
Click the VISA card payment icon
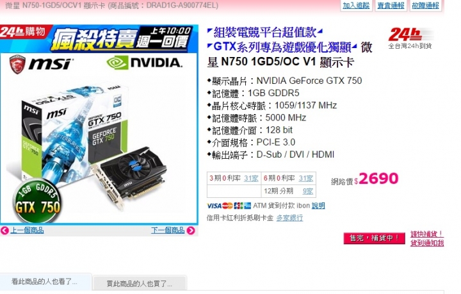coord(214,206)
